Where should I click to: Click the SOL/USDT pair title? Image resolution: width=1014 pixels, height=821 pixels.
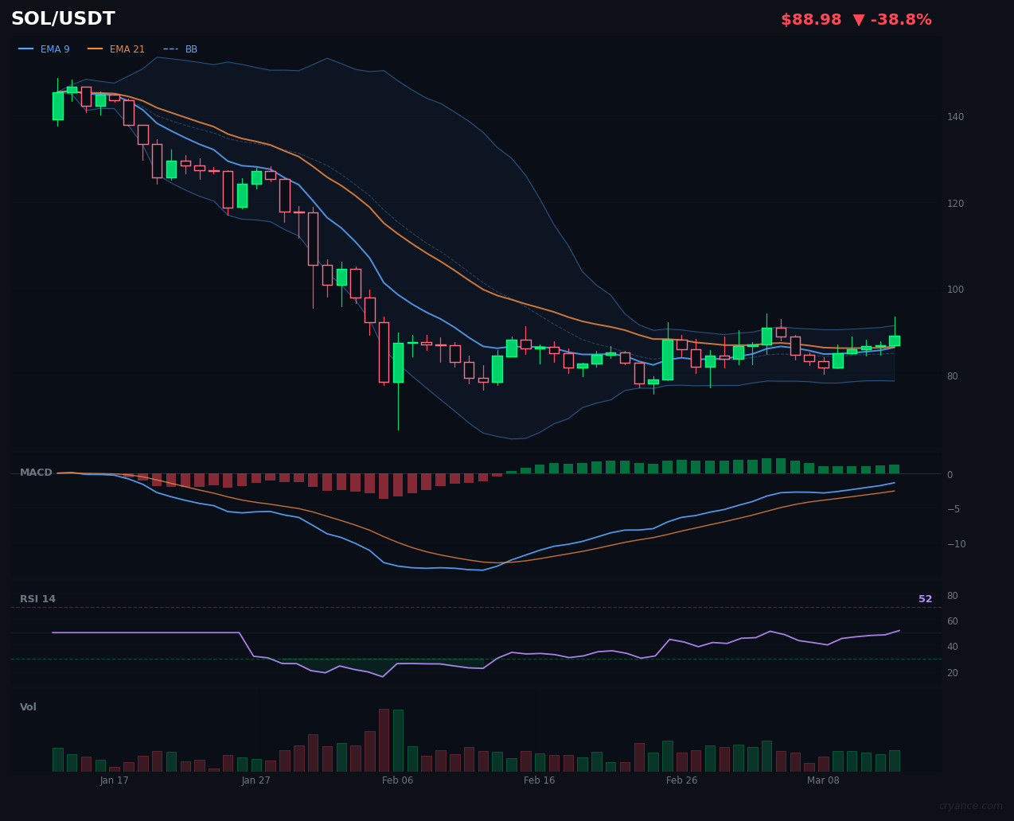tap(63, 18)
